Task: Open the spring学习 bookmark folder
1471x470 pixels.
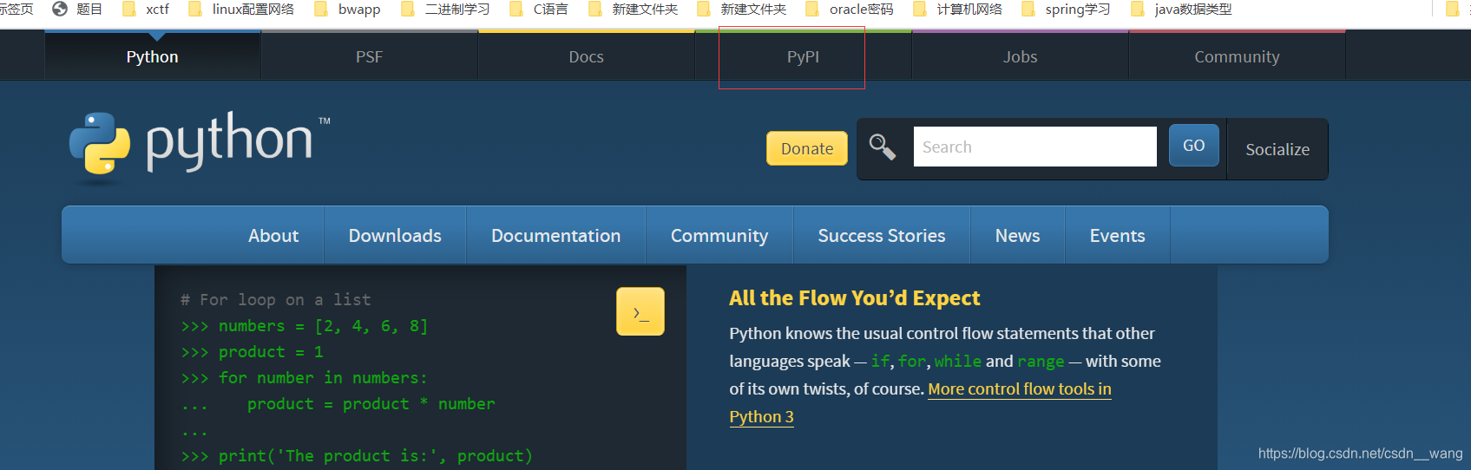Action: coord(1066,10)
